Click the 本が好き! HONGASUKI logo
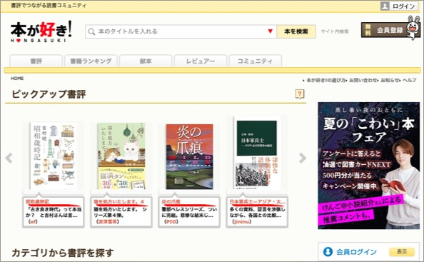The image size is (424, 262). [41, 31]
